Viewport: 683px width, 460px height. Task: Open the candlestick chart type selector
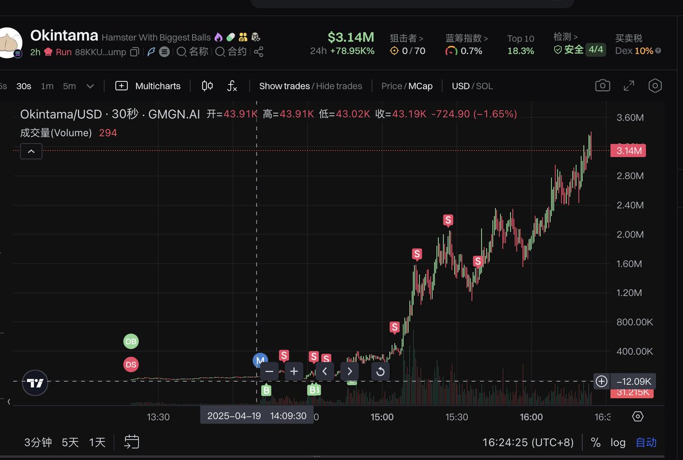pyautogui.click(x=208, y=86)
